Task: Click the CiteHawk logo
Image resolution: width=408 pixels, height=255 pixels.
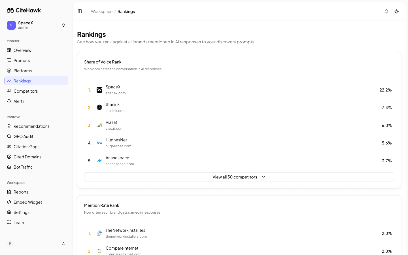Action: [24, 10]
